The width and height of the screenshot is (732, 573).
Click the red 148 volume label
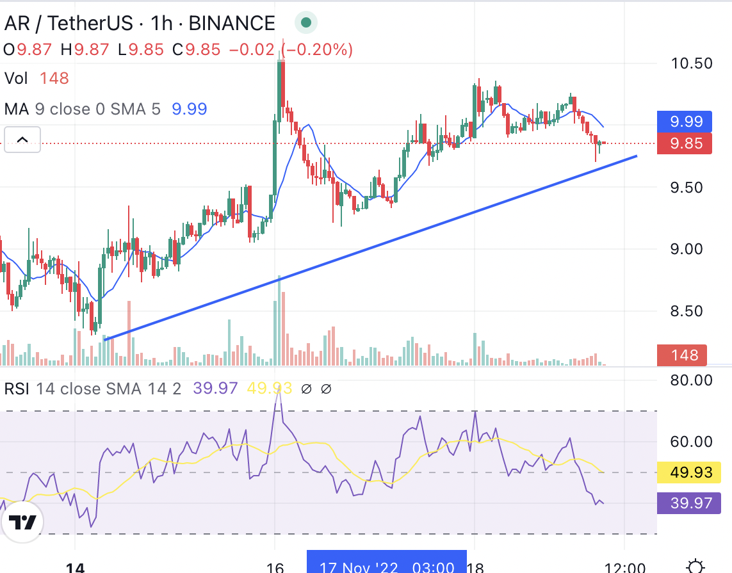tap(682, 355)
